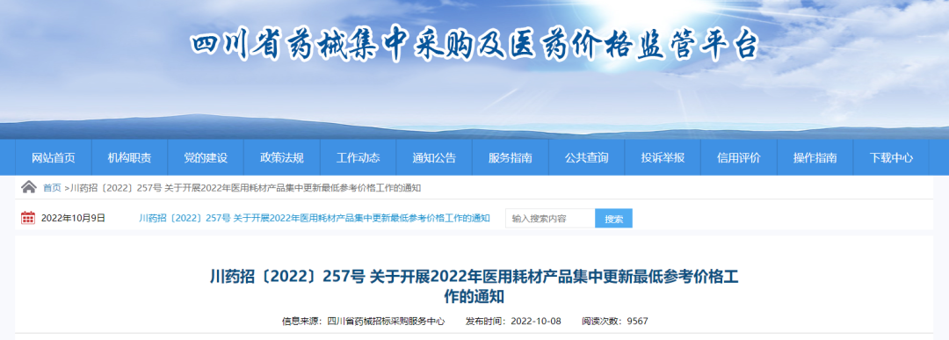
Task: Select 工作动态 in navigation bar
Action: pos(359,158)
